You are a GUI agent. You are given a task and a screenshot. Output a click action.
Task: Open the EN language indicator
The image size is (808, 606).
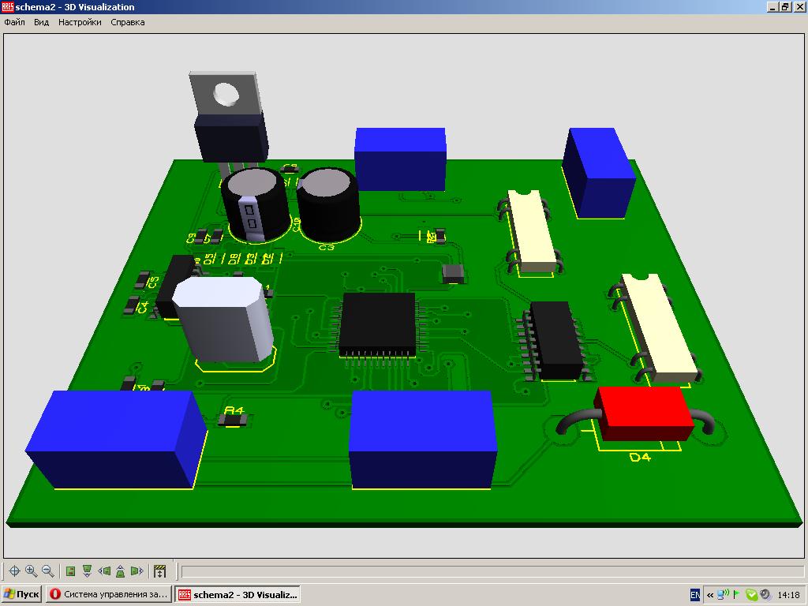tap(695, 594)
